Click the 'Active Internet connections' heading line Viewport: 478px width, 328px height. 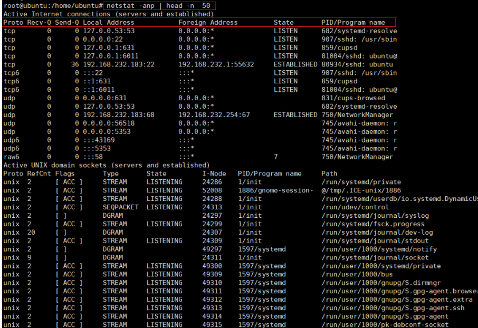(109, 14)
